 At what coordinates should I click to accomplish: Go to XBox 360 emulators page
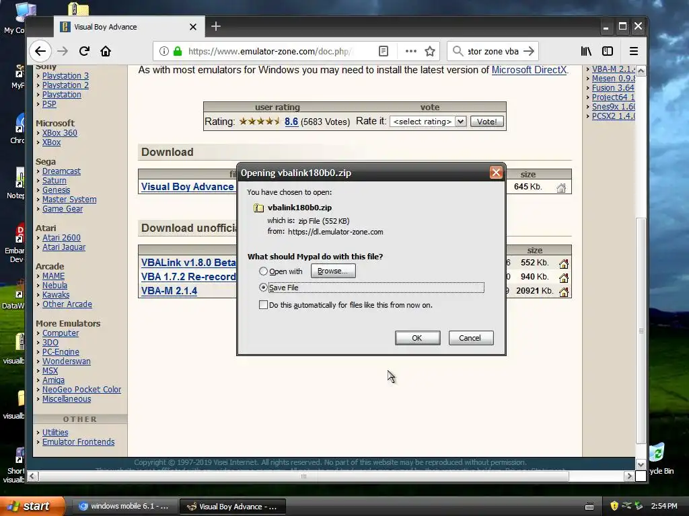click(60, 132)
